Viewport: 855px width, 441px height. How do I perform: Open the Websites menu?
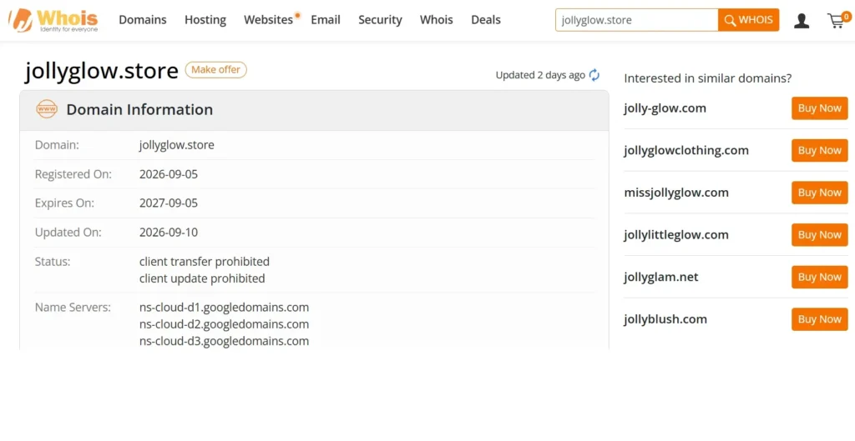click(268, 20)
